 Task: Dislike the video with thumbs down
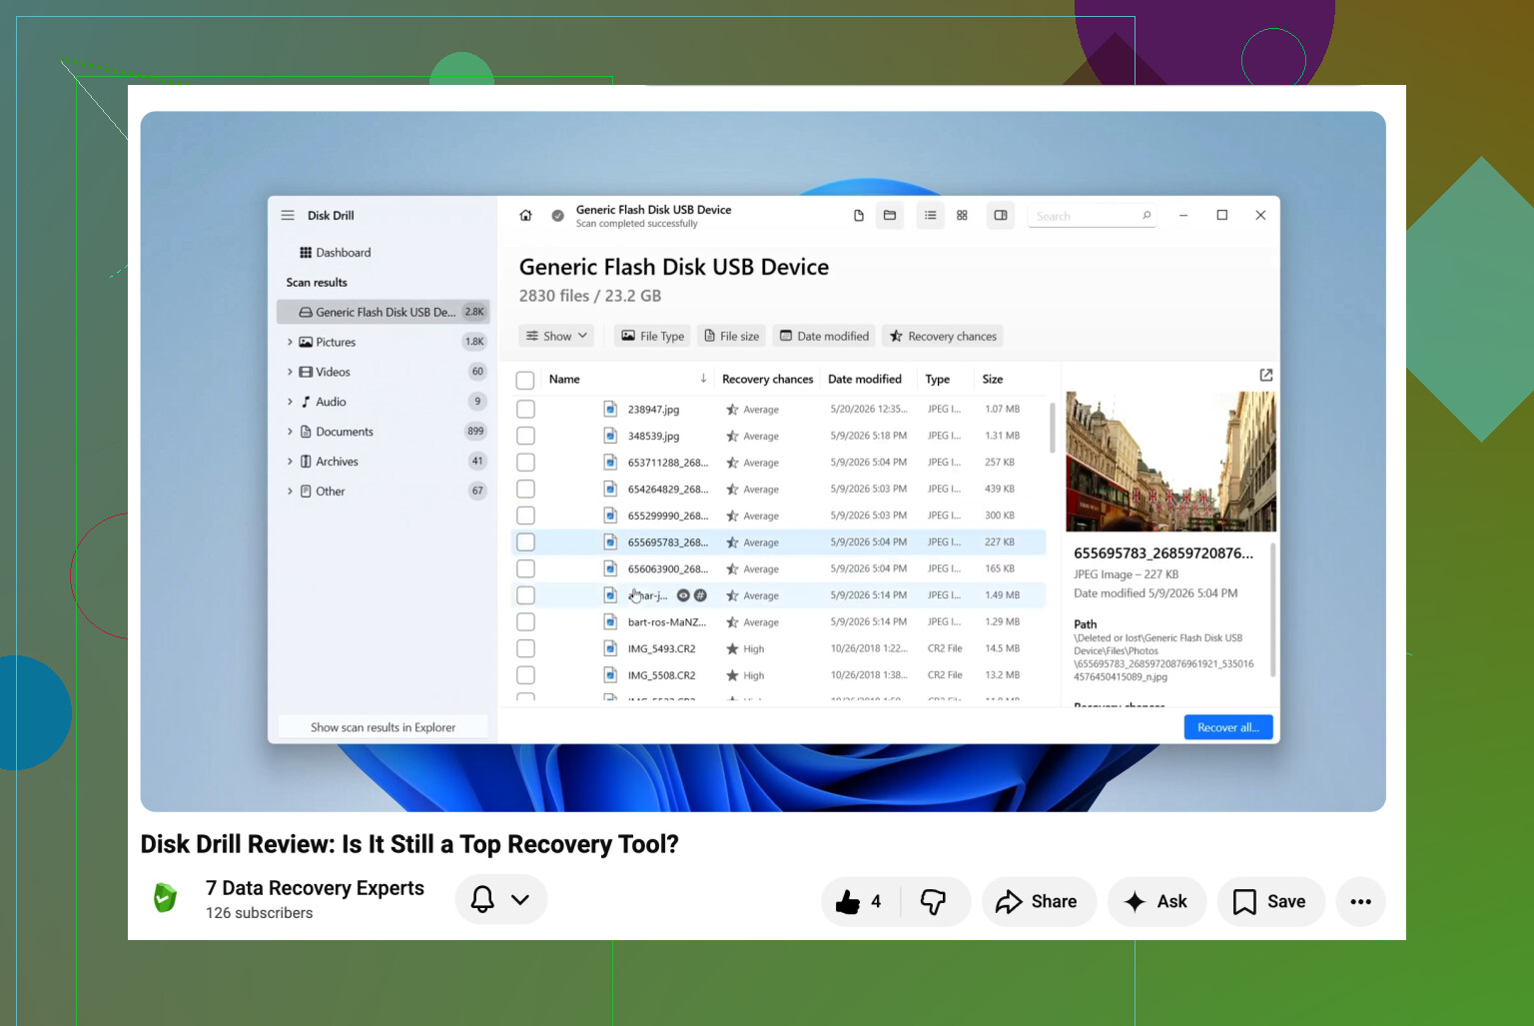(x=934, y=902)
